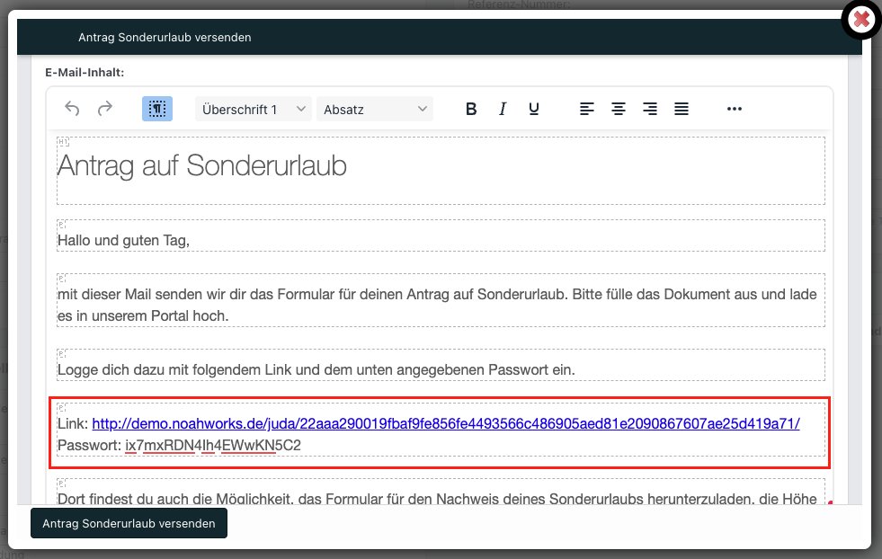882x559 pixels.
Task: Open the Absatz style dropdown
Action: tap(375, 109)
